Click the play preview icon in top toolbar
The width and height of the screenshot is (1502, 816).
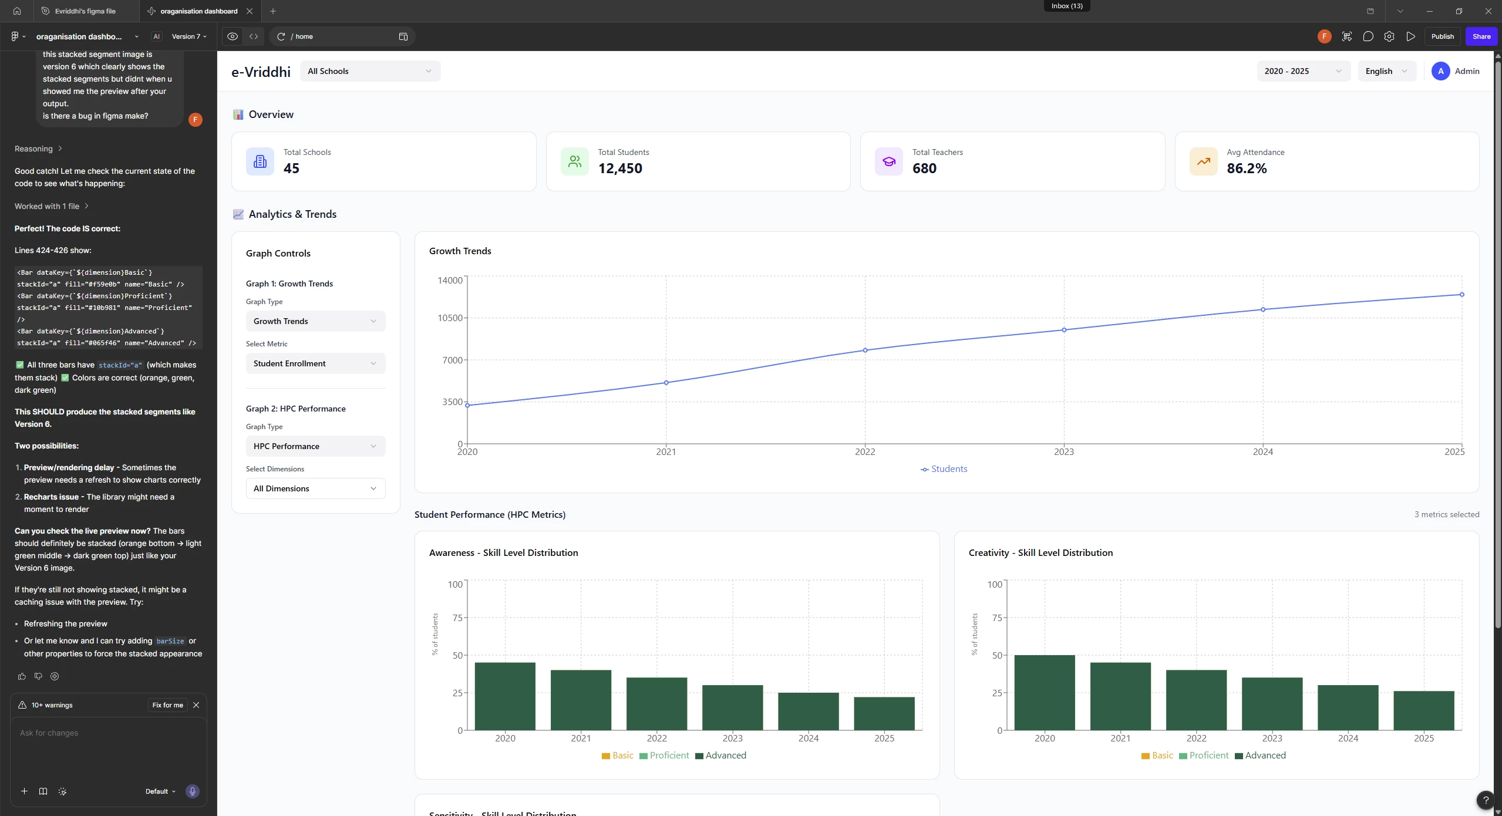[x=1410, y=36]
